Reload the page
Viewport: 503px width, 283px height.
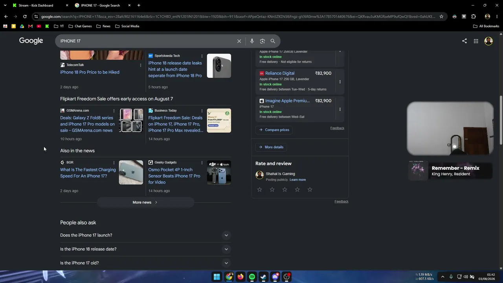[25, 17]
